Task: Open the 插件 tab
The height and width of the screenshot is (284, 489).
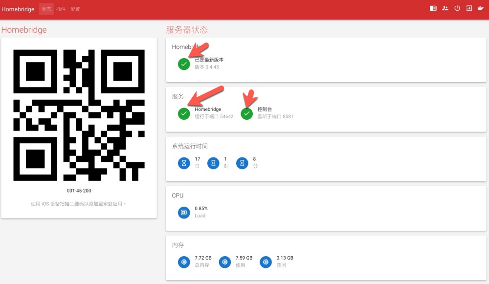Action: point(61,9)
